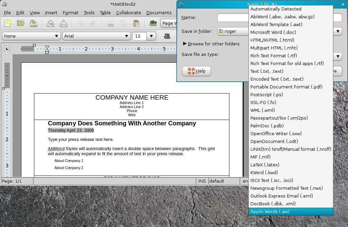Select WML (.wml) type
This screenshot has height=227, width=348.
(x=291, y=110)
